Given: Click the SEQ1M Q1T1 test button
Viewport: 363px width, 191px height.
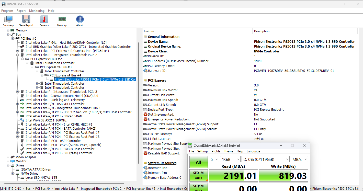Looking at the screenshot, I should (x=198, y=187).
